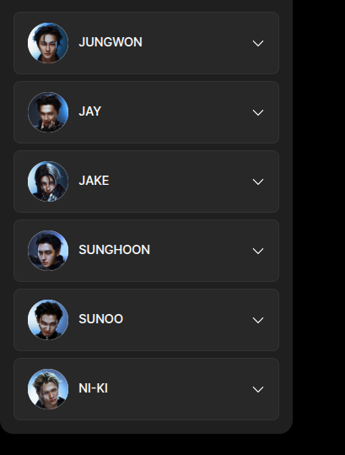Image resolution: width=345 pixels, height=455 pixels.
Task: Open the JAKE dropdown chevron
Action: click(x=258, y=181)
